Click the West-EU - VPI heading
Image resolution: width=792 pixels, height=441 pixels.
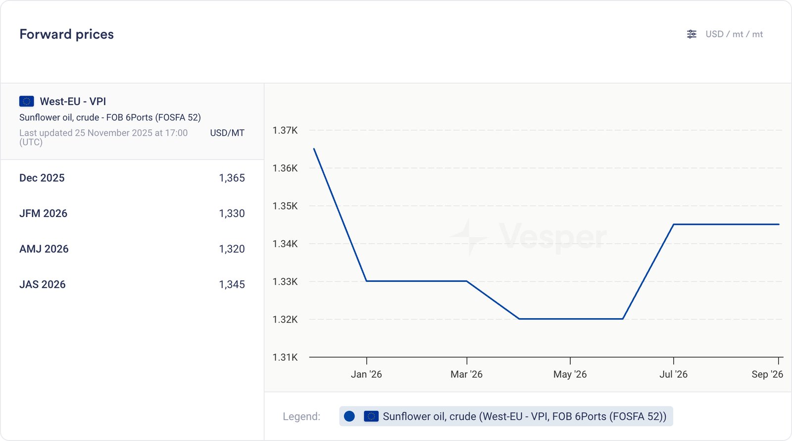73,102
